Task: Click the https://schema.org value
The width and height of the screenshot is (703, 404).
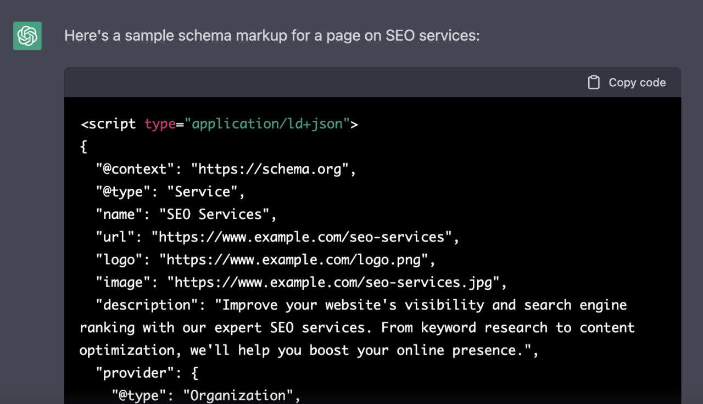Action: 270,169
